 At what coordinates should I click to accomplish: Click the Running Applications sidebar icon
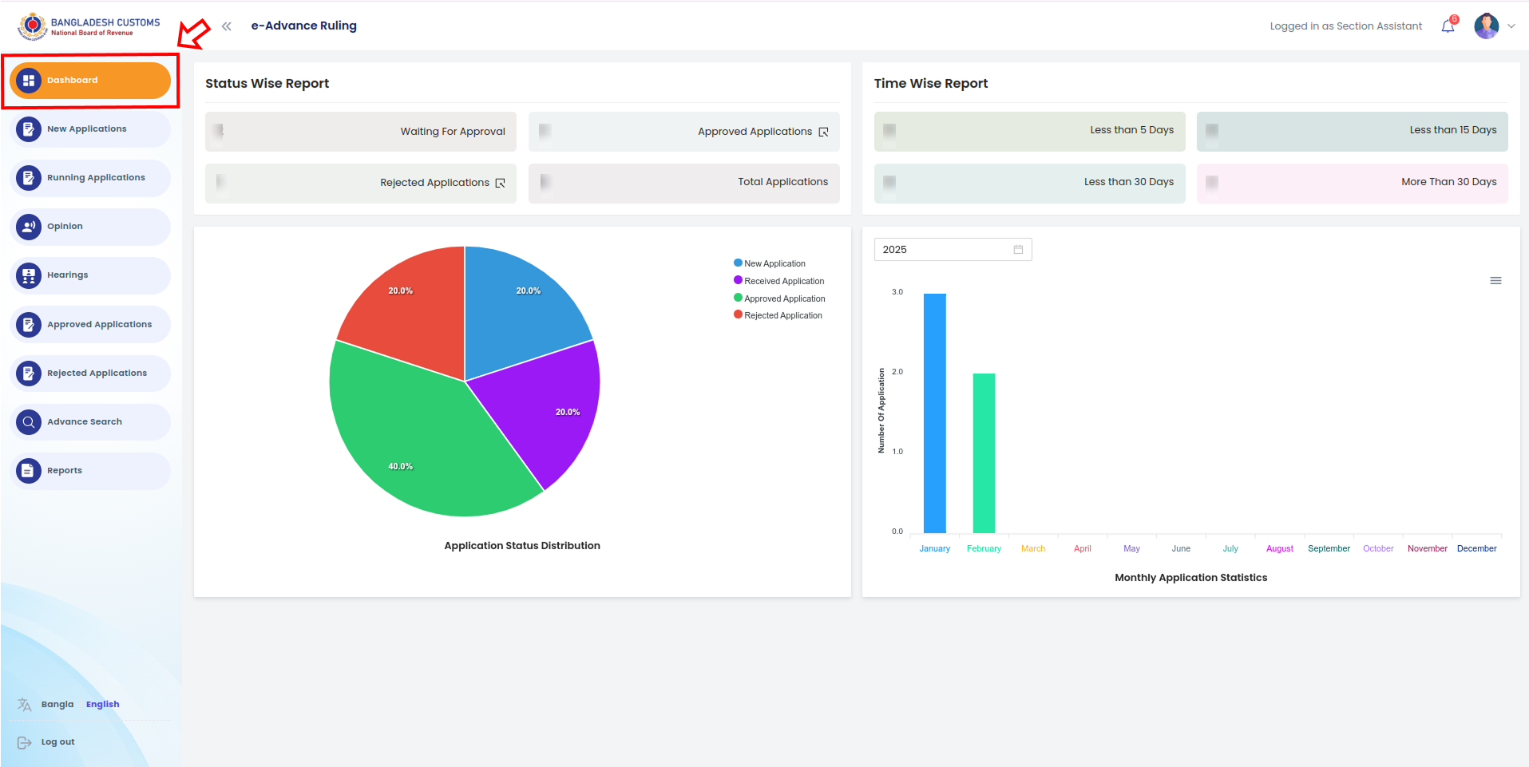point(29,178)
